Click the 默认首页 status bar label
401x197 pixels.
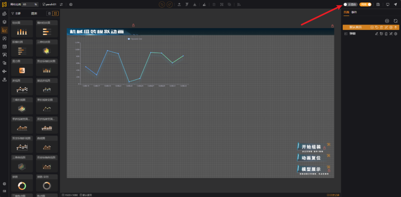pyautogui.click(x=86, y=195)
